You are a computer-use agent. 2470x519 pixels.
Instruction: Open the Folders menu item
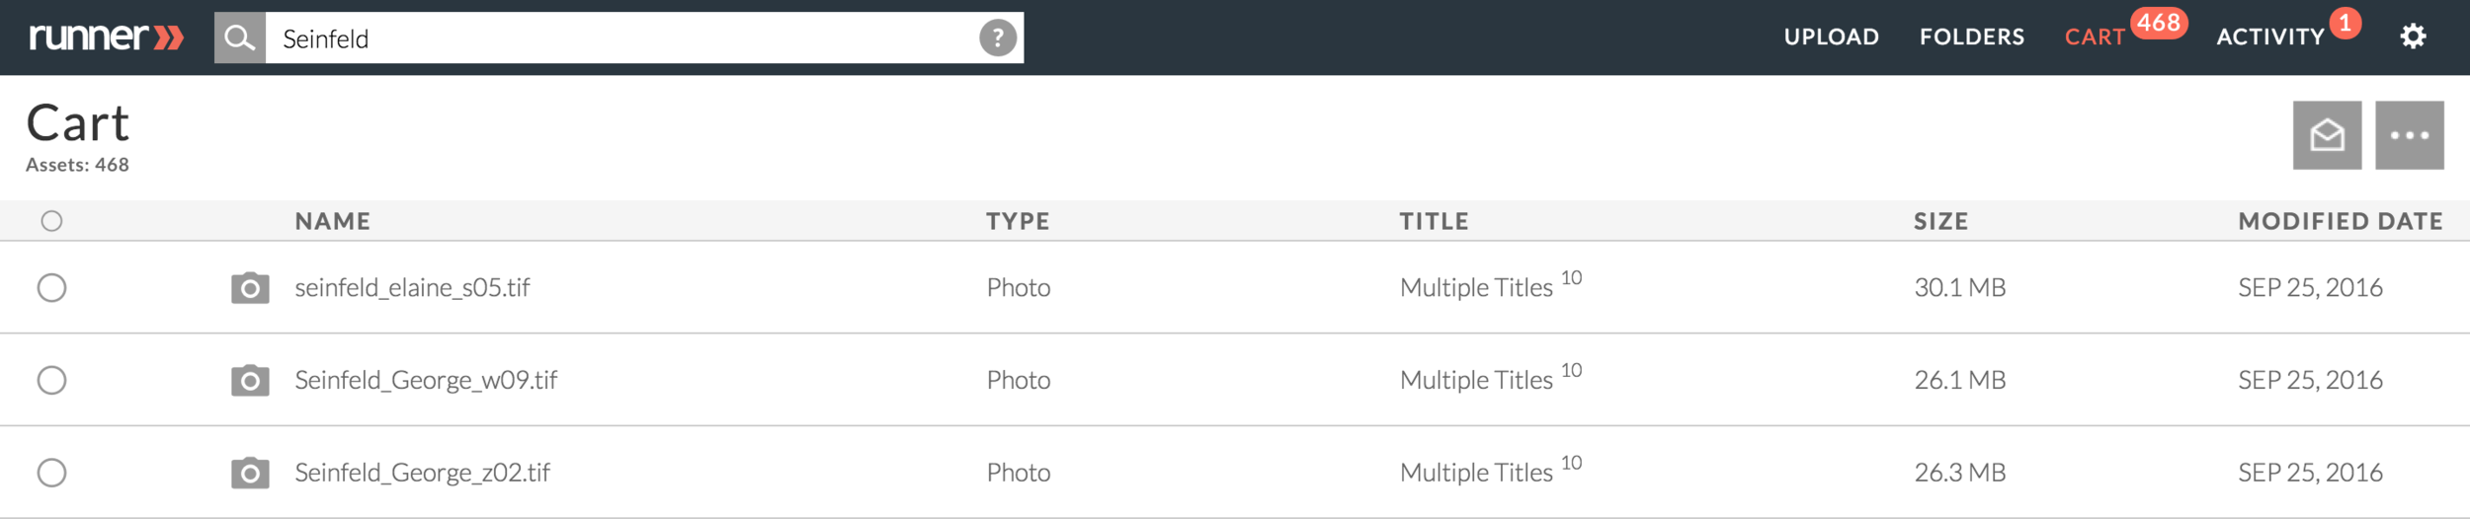(x=1971, y=37)
